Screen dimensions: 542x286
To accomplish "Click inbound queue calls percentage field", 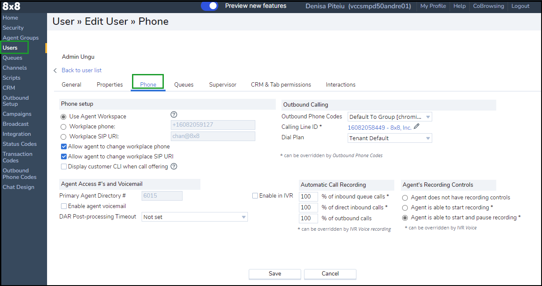I will pos(308,197).
